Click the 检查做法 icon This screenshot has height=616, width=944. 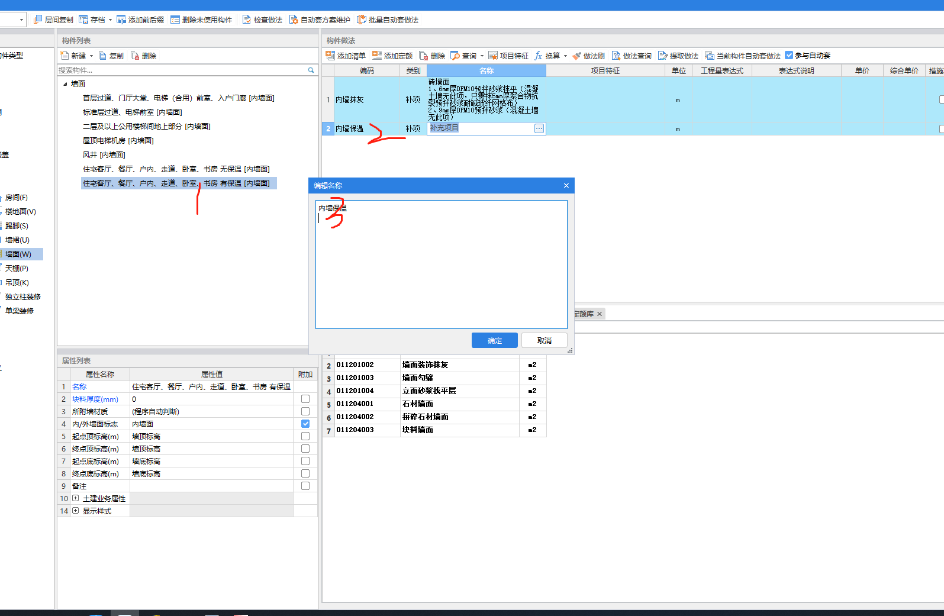coord(247,20)
